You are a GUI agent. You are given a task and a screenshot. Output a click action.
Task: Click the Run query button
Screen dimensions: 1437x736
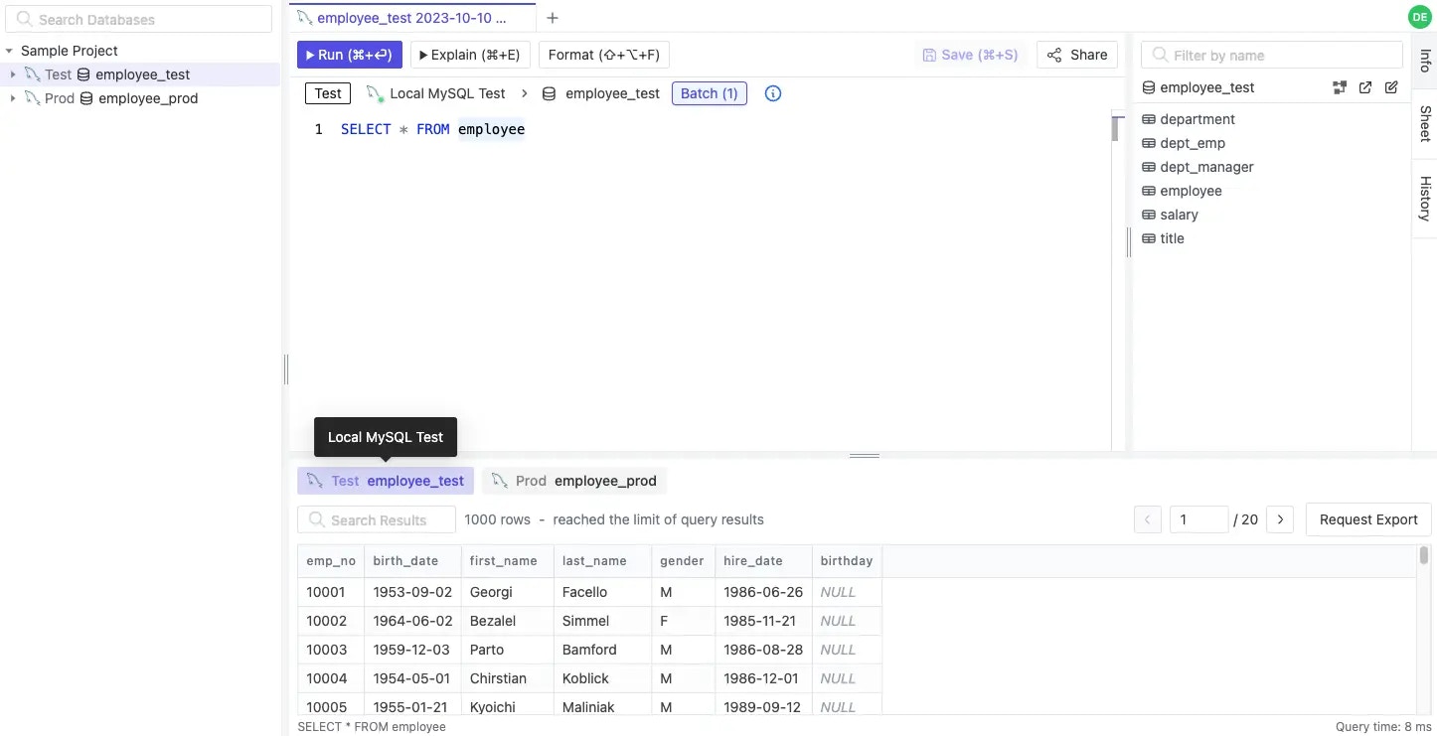coord(349,55)
